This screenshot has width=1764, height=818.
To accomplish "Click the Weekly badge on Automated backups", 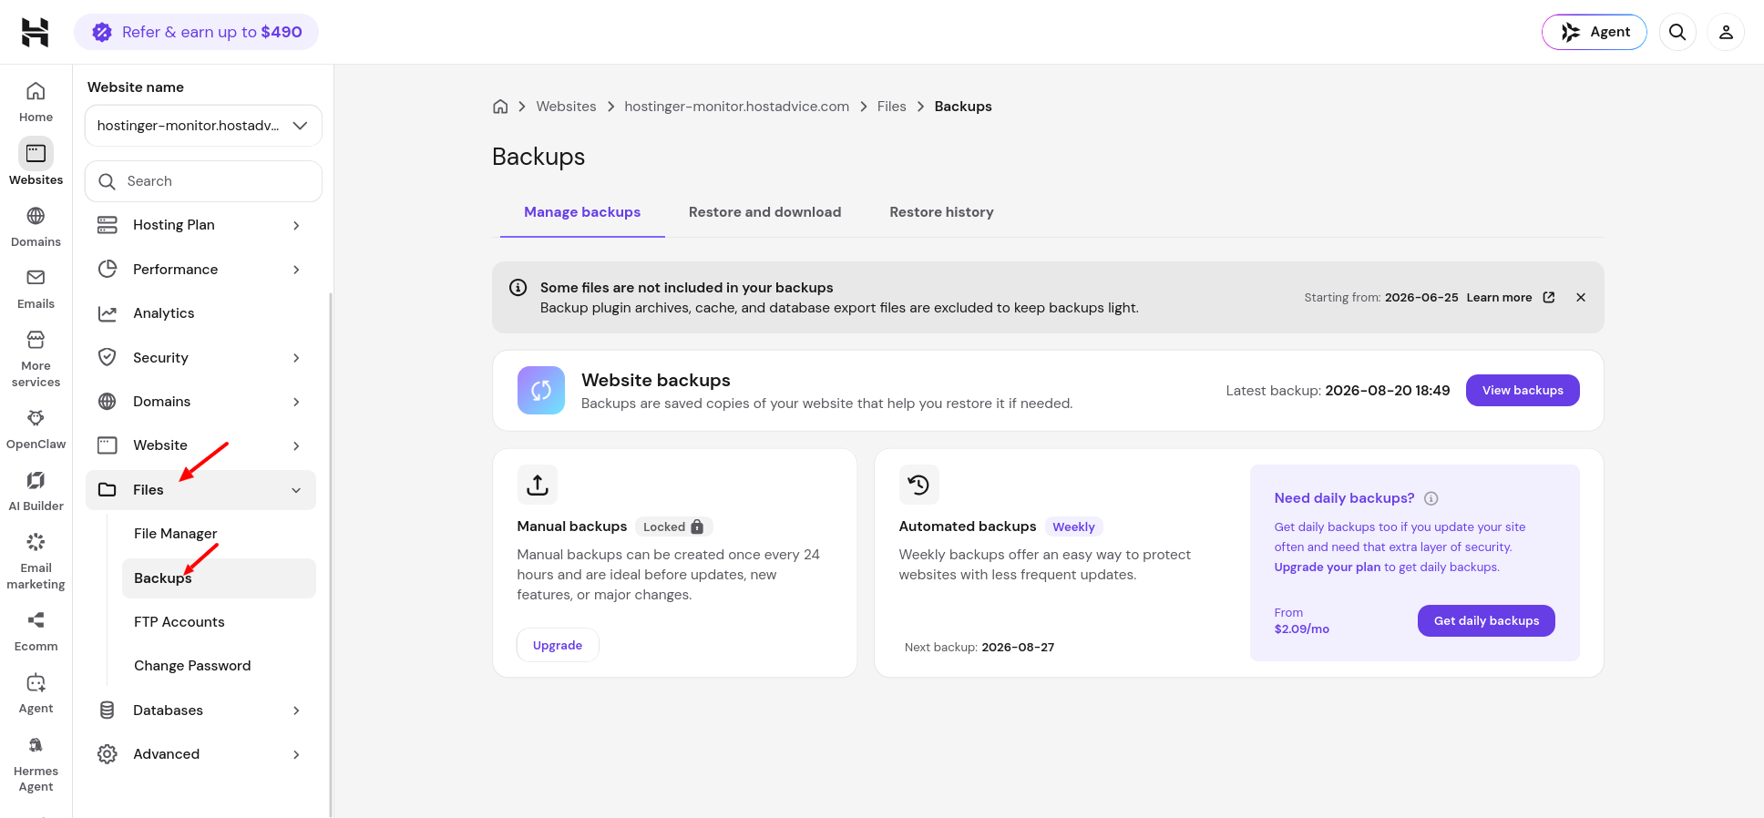I will pos(1073,527).
